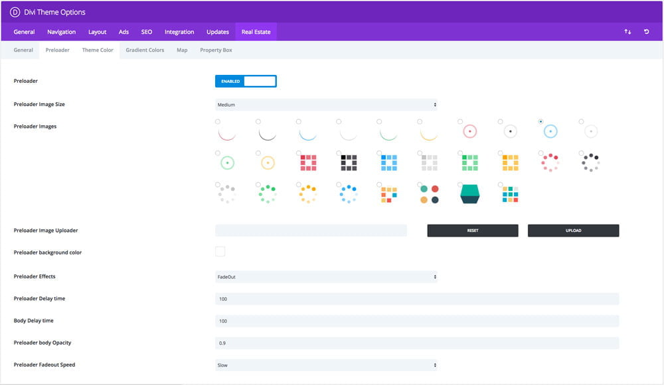Open the Navigation menu tab
Viewport: 664px width, 385px height.
point(61,32)
